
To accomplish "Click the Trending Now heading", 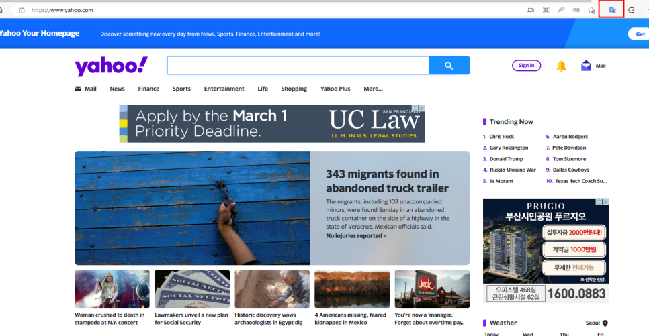I will pyautogui.click(x=511, y=122).
